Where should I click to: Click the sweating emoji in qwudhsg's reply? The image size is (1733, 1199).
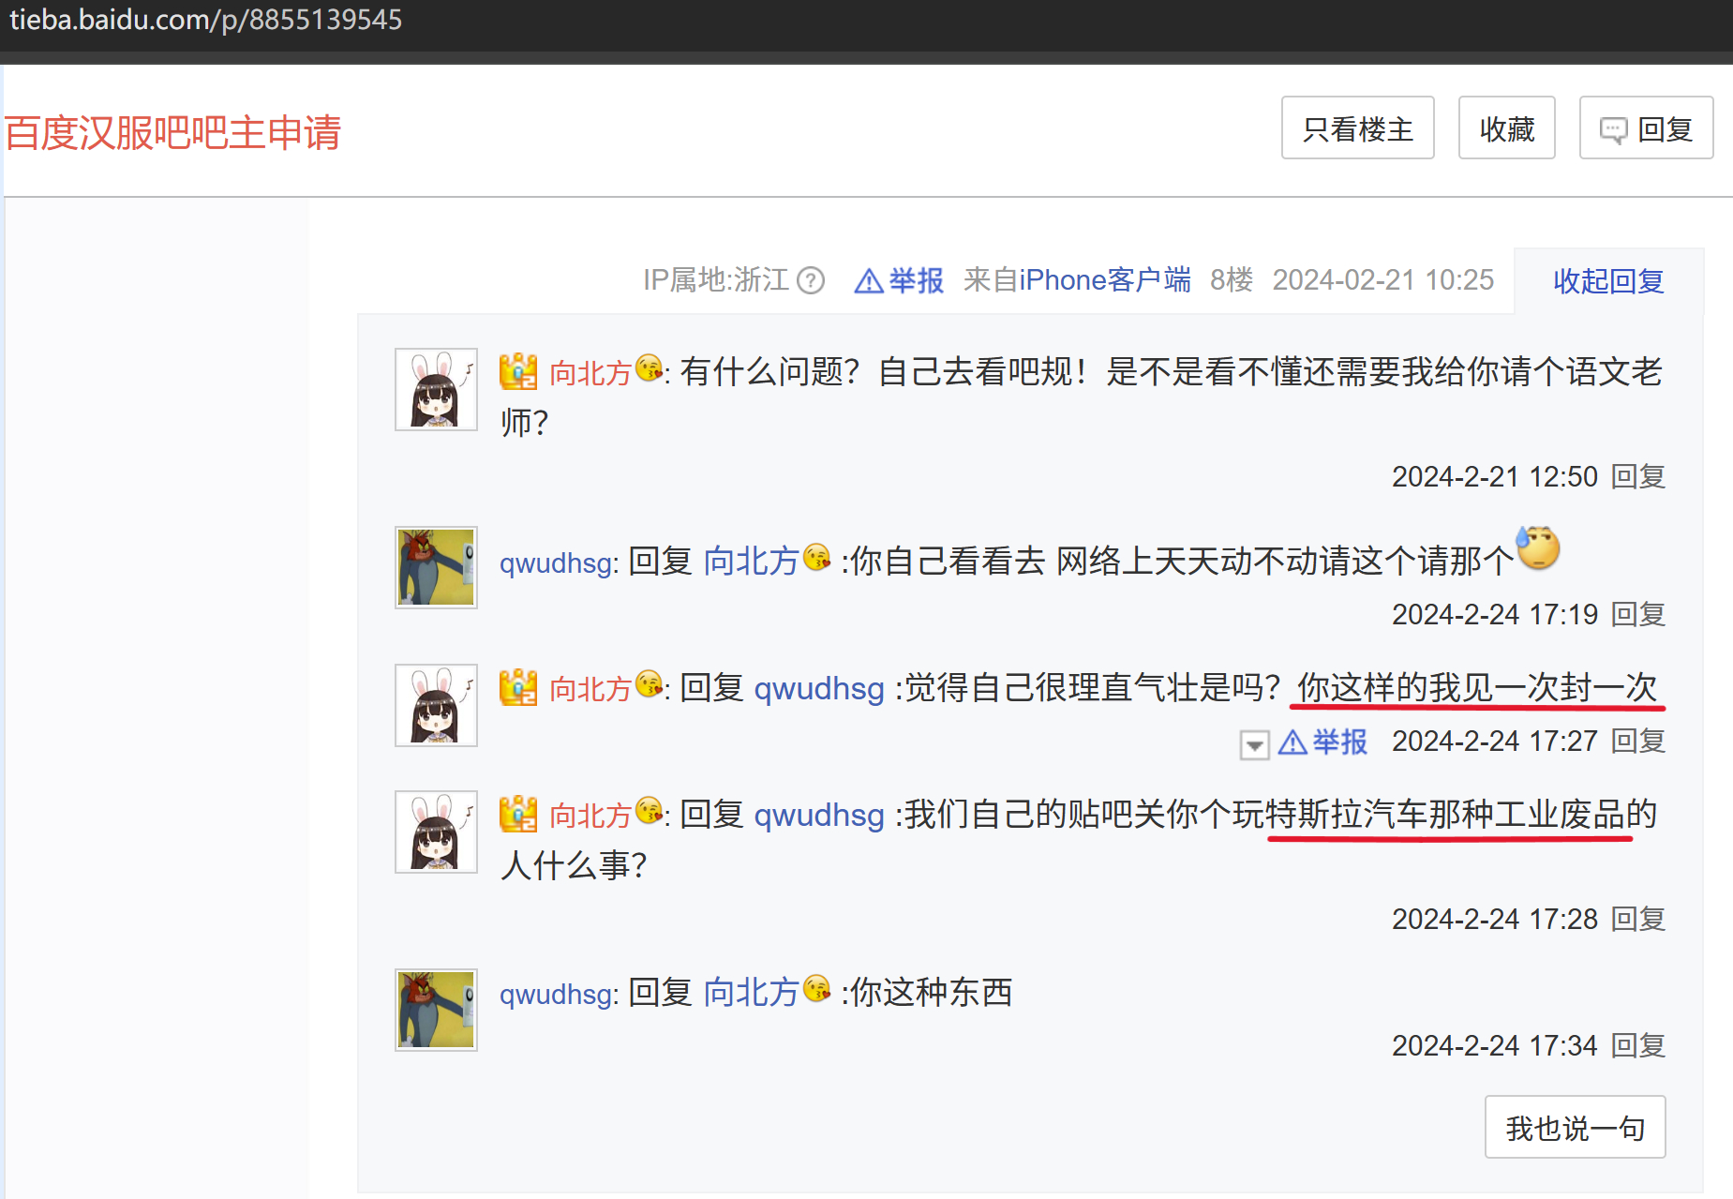tap(1538, 548)
